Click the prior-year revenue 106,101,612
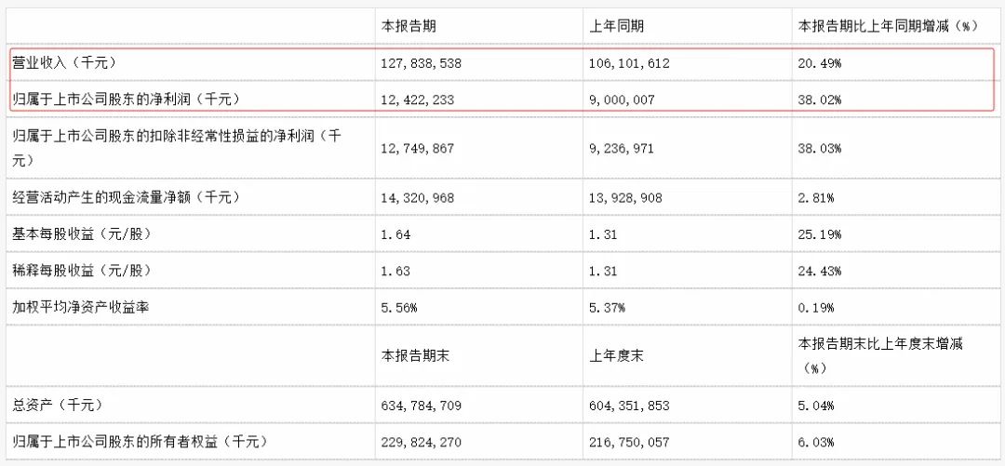 coord(631,64)
